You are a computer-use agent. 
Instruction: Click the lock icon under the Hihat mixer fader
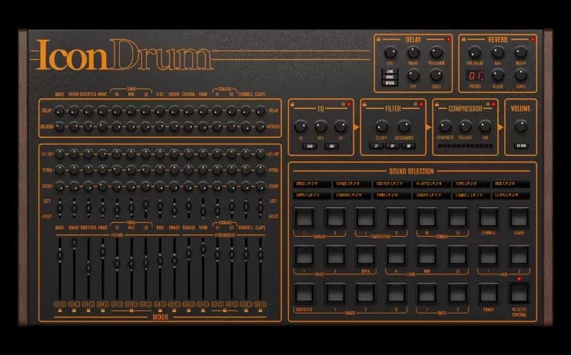(x=103, y=310)
